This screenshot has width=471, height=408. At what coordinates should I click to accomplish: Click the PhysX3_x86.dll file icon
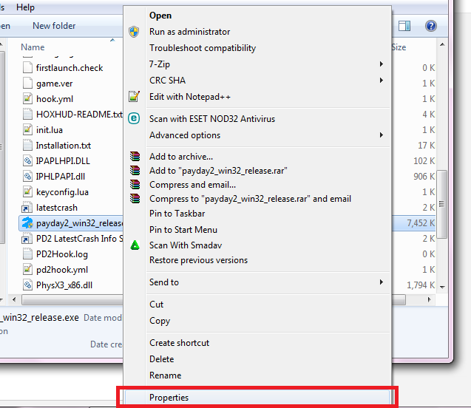27,285
